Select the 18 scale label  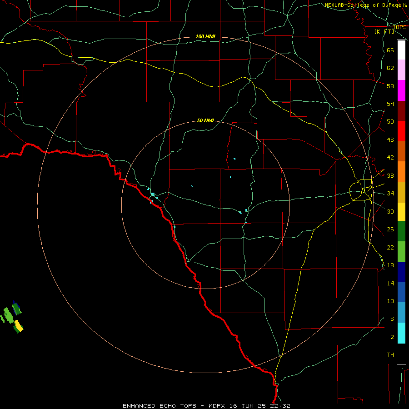(390, 265)
